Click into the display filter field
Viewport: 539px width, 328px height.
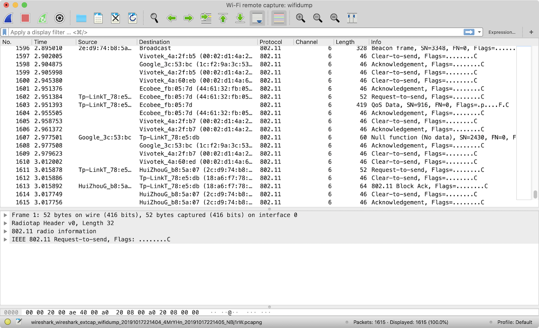[236, 32]
